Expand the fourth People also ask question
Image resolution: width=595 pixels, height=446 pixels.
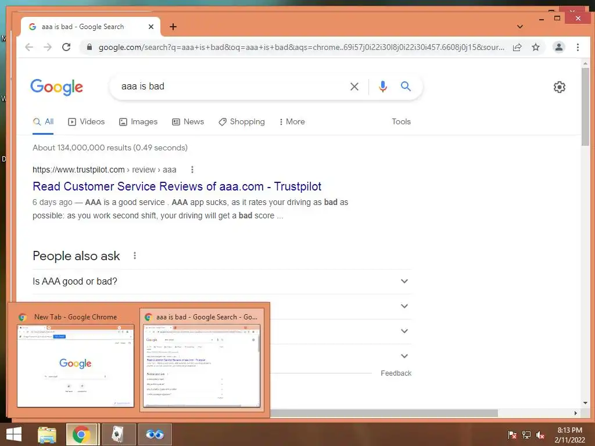coord(404,356)
